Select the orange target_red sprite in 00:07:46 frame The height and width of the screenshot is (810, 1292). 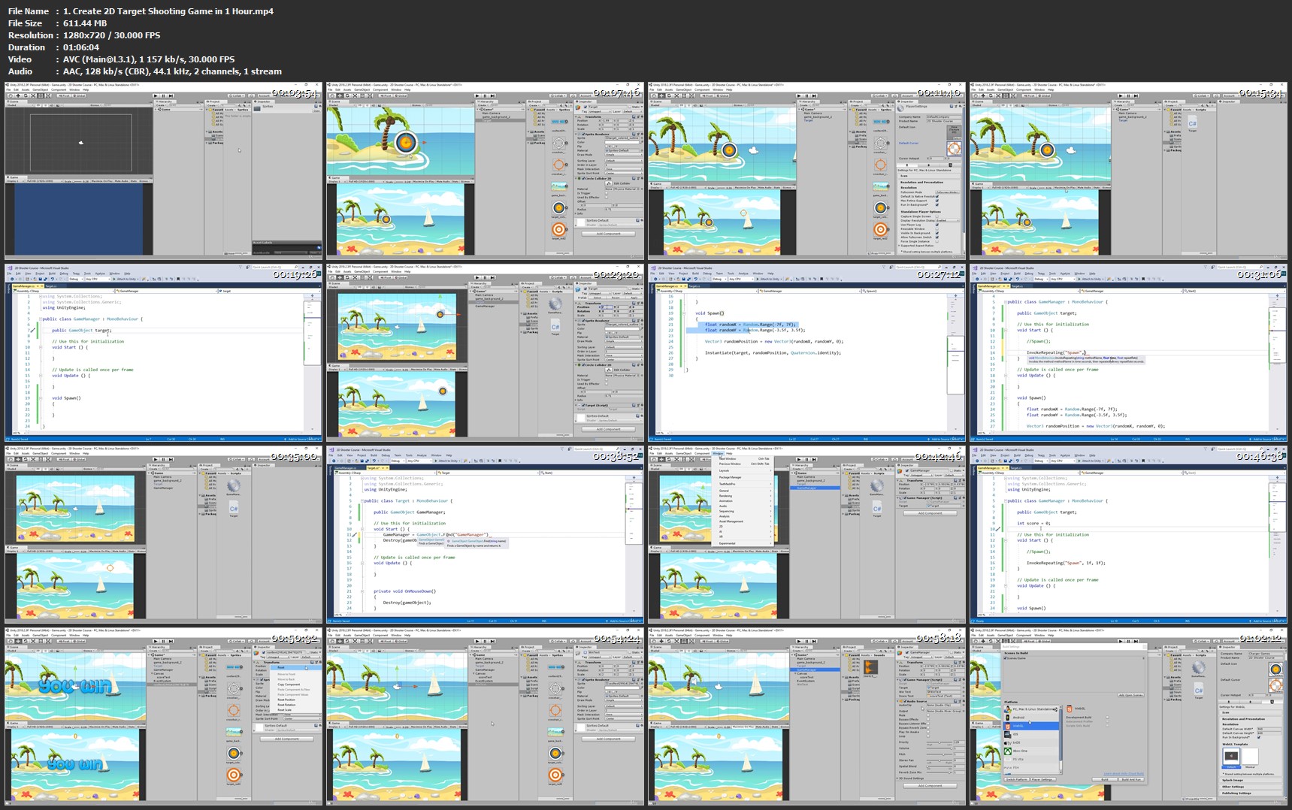click(x=558, y=229)
